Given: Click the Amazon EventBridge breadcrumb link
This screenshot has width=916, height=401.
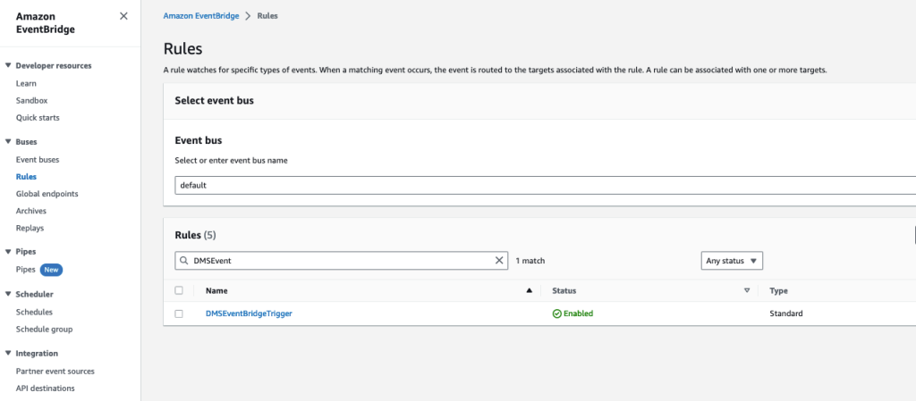Looking at the screenshot, I should [x=201, y=16].
